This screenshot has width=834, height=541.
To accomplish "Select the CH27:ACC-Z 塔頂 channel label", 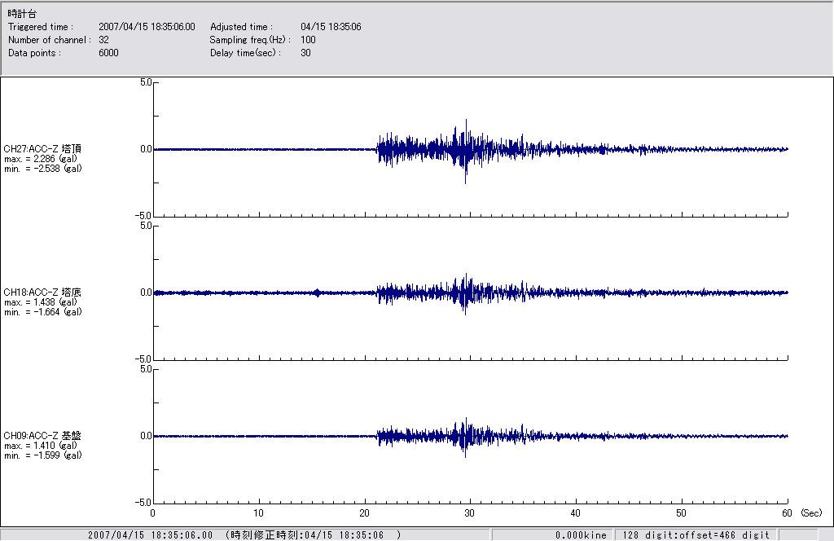I will [42, 149].
